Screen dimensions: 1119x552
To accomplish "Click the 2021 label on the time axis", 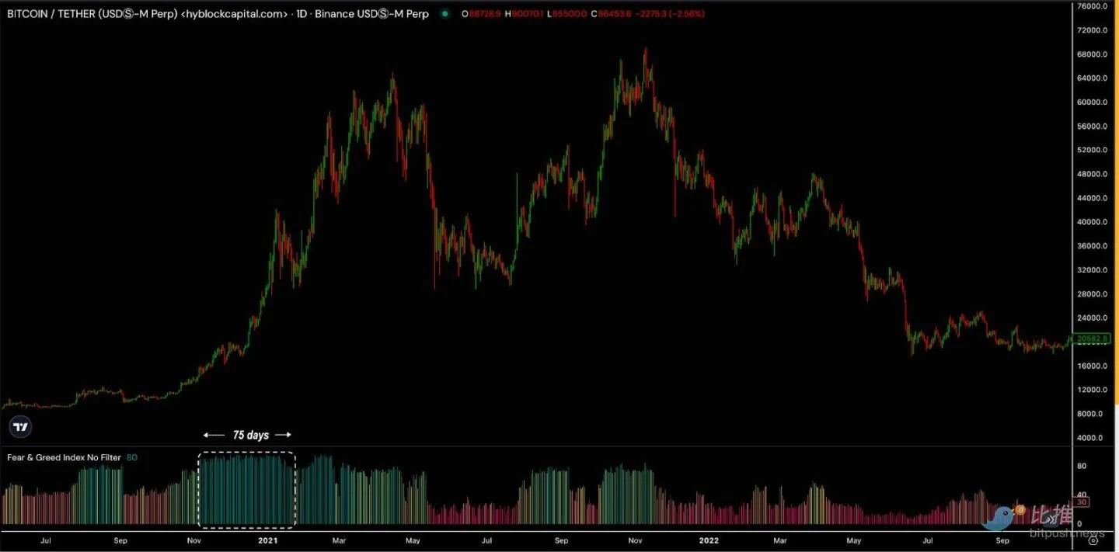I will [267, 540].
